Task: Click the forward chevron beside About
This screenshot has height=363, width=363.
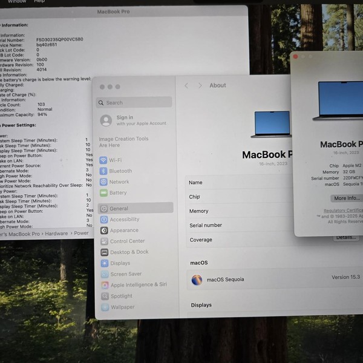Action: point(200,86)
